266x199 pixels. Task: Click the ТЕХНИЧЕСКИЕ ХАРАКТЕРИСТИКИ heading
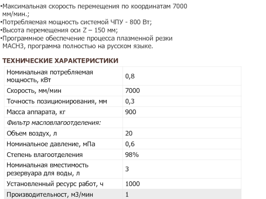[x=60, y=61]
